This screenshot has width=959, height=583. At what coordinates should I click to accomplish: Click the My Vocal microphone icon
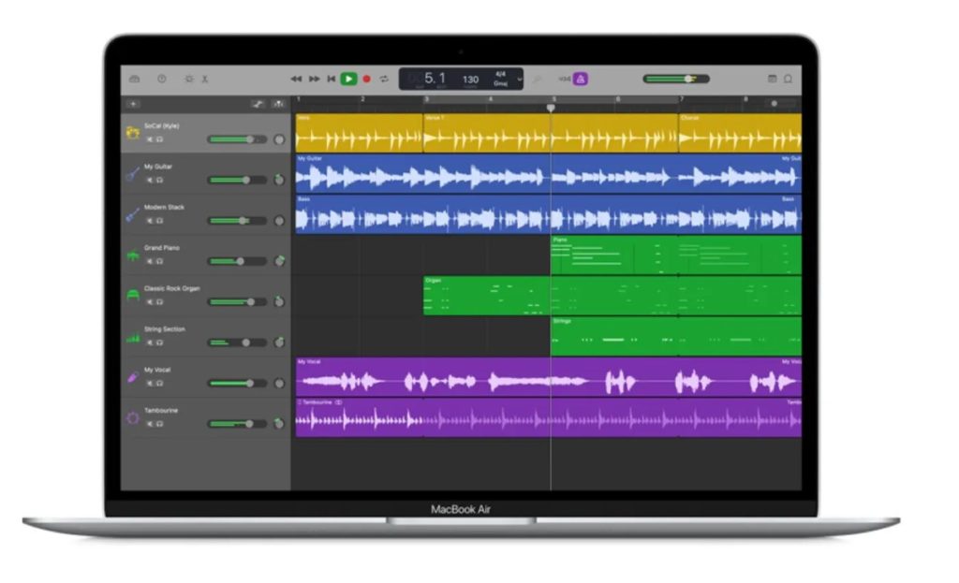pos(133,377)
